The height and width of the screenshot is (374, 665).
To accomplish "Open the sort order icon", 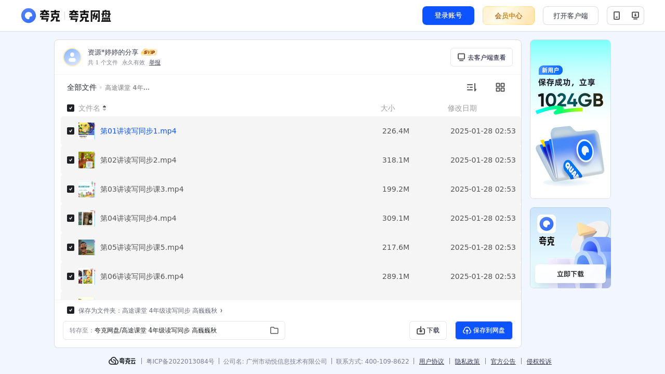I will [x=471, y=87].
